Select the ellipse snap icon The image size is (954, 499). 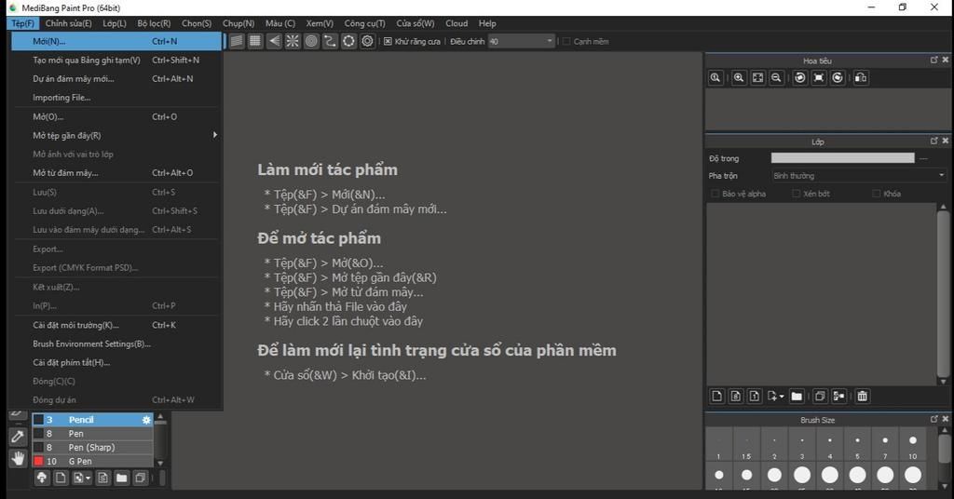coord(348,41)
